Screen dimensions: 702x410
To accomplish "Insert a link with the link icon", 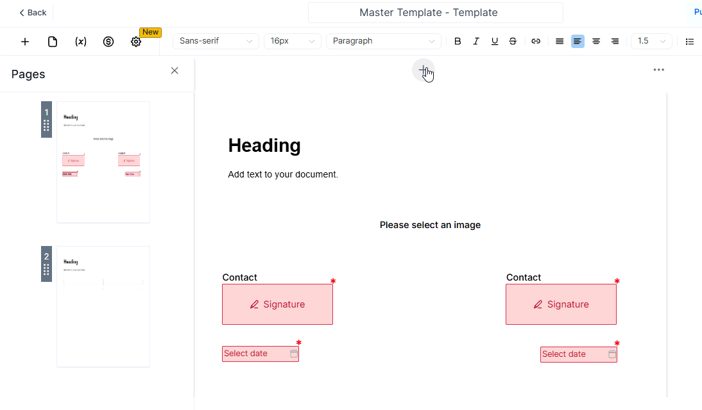I will pyautogui.click(x=536, y=41).
